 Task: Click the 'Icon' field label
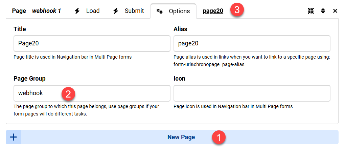179,79
